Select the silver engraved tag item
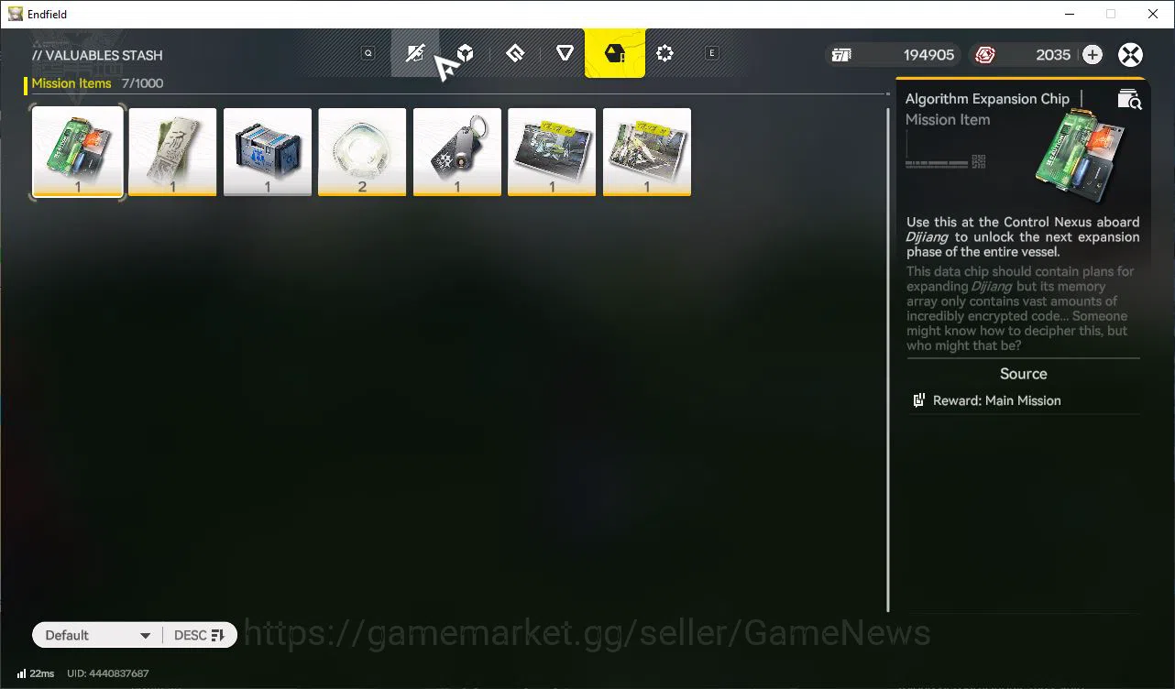 [172, 152]
